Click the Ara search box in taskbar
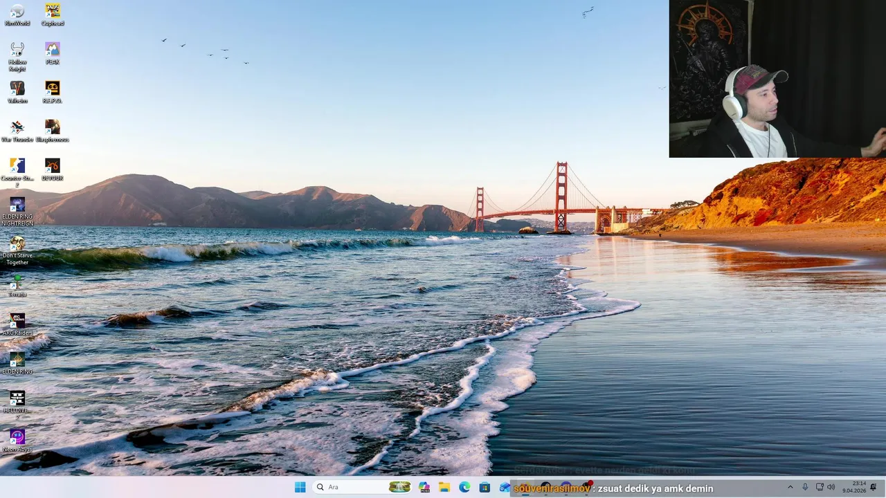The height and width of the screenshot is (498, 886). click(362, 487)
